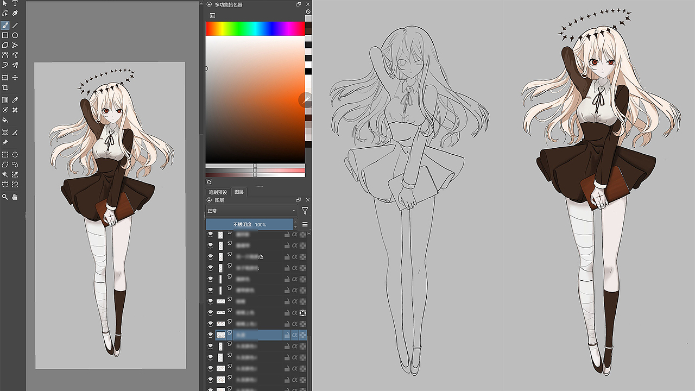The width and height of the screenshot is (695, 391).
Task: Select the Colorize Mask tool
Action: (5, 110)
